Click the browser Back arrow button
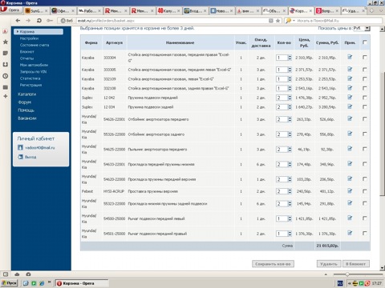 click(18, 21)
